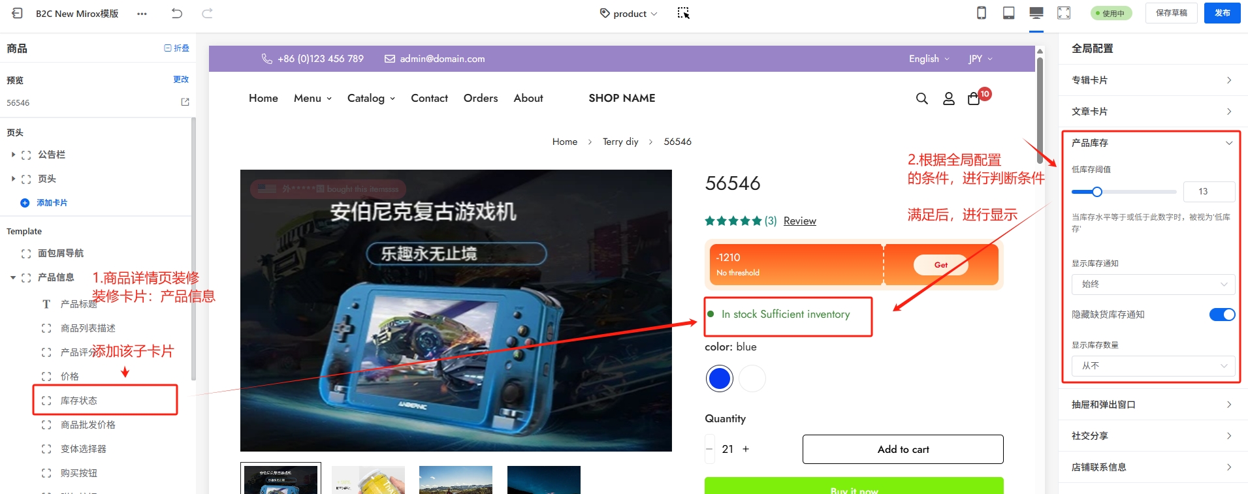Switch to mobile device preview
The width and height of the screenshot is (1248, 494).
(x=981, y=13)
